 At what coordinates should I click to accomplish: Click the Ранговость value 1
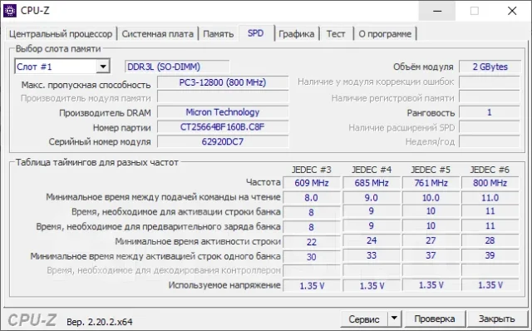tap(490, 112)
